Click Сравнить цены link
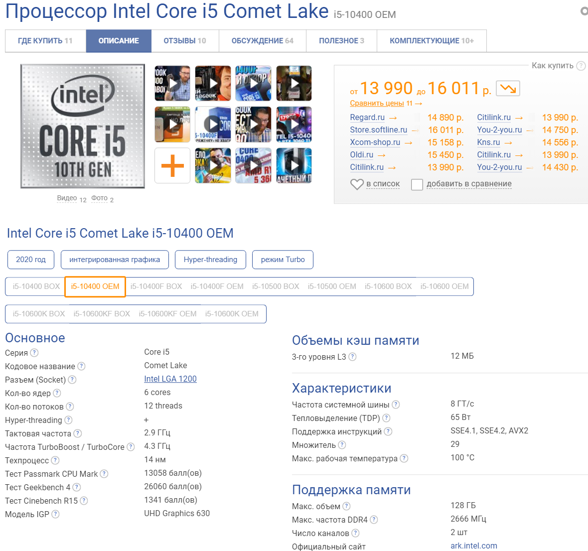Image resolution: width=588 pixels, height=551 pixels. click(x=377, y=103)
